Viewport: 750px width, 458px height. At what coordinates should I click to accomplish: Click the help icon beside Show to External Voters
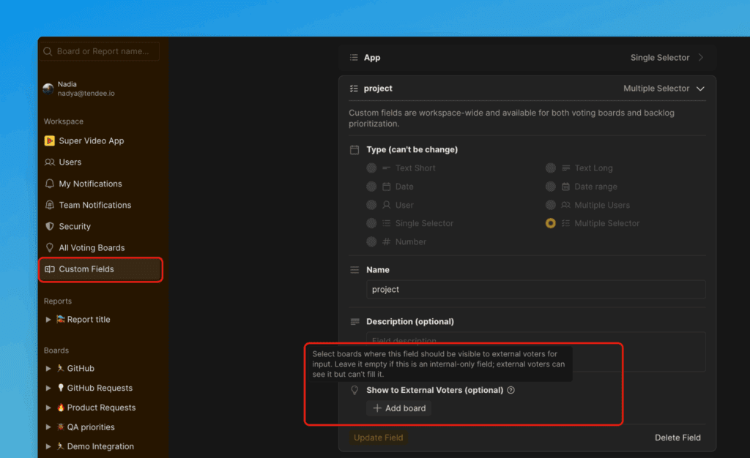pyautogui.click(x=511, y=390)
